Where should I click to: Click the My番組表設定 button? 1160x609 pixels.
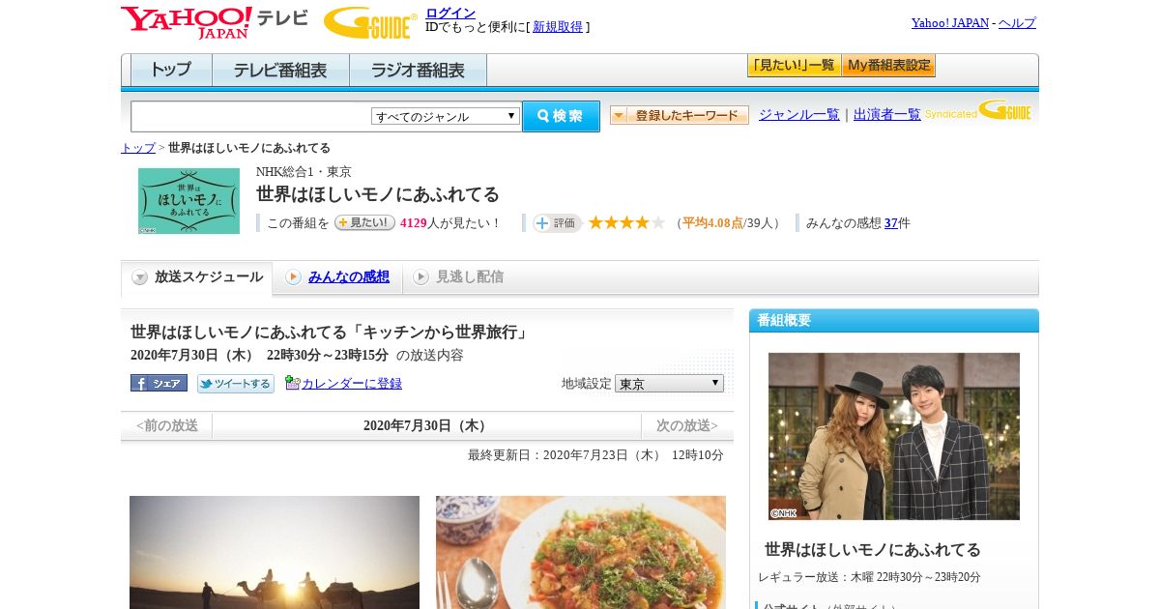coord(888,66)
